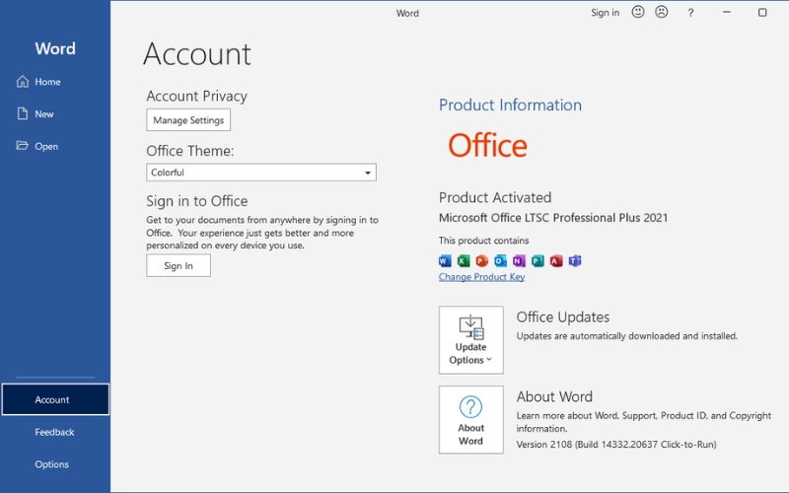This screenshot has height=493, width=789.
Task: Click the Publisher app icon
Action: tap(538, 260)
